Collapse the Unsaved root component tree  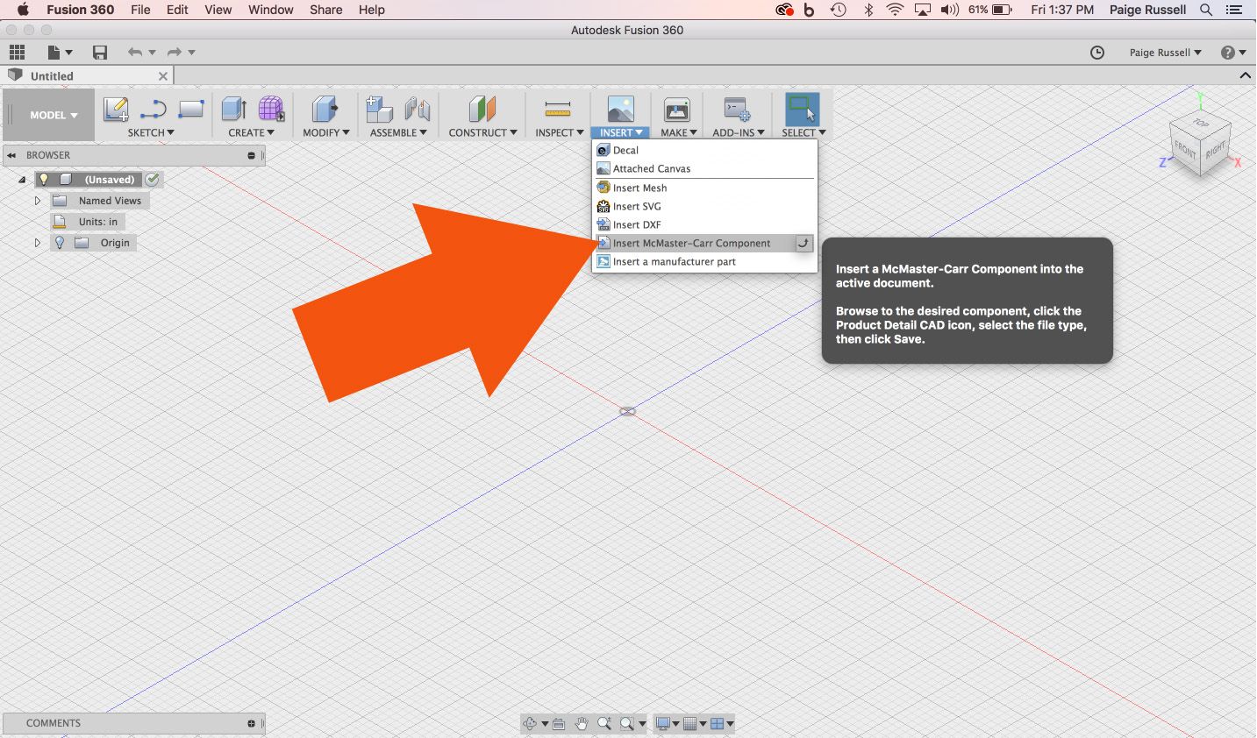coord(22,180)
